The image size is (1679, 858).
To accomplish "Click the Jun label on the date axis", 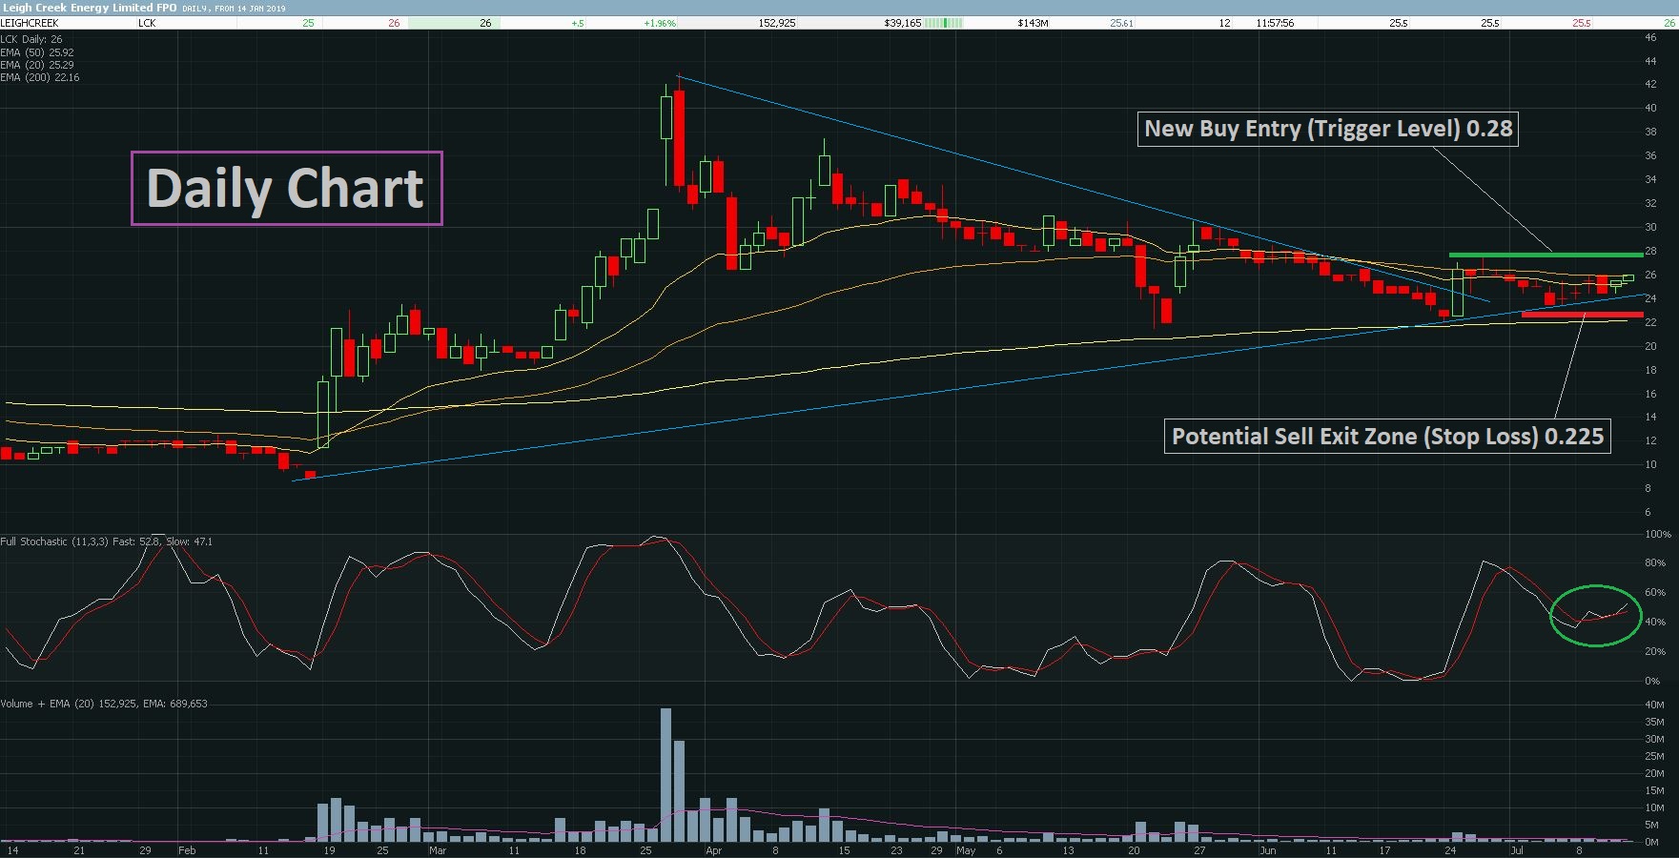I will coord(1267,850).
